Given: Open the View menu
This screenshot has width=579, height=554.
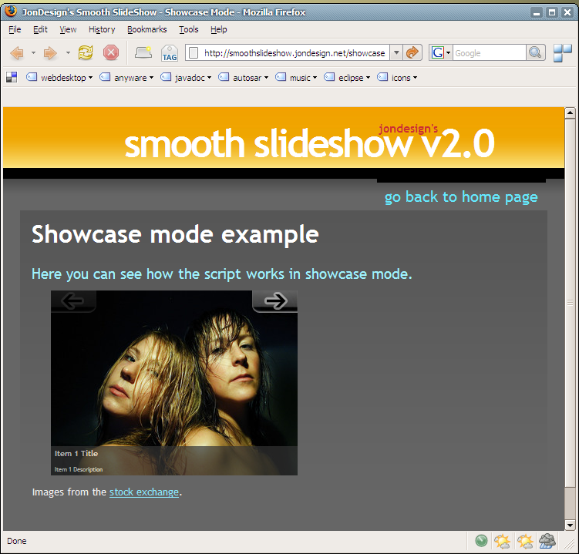Looking at the screenshot, I should point(68,29).
